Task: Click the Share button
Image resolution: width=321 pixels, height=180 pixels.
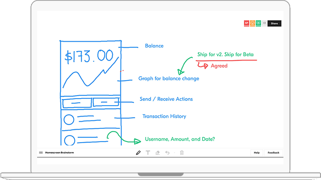Action: [274, 23]
